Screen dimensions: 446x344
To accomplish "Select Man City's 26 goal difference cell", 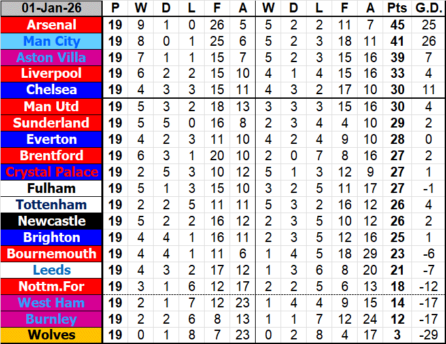I will pos(428,41).
